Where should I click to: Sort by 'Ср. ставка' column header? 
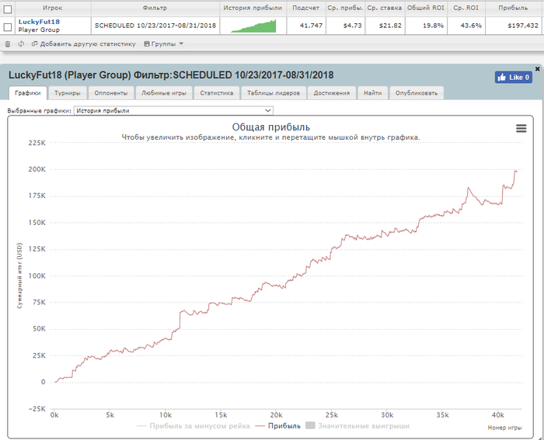385,8
